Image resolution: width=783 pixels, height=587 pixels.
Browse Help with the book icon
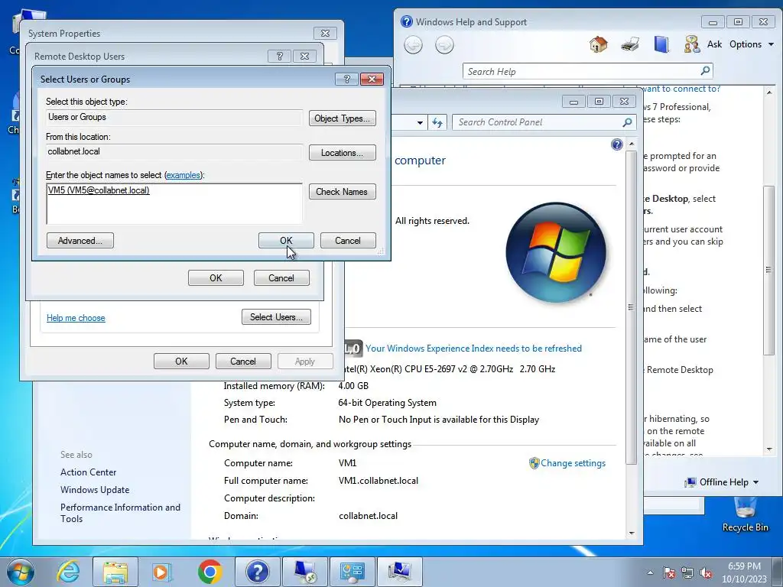tap(661, 44)
